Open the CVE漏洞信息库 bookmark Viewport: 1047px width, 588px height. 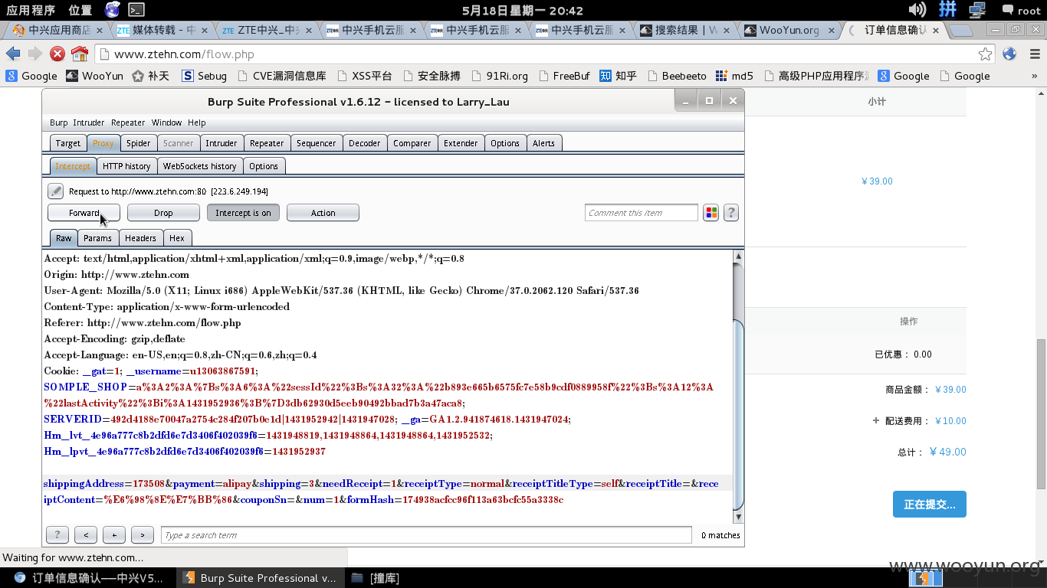(x=281, y=76)
